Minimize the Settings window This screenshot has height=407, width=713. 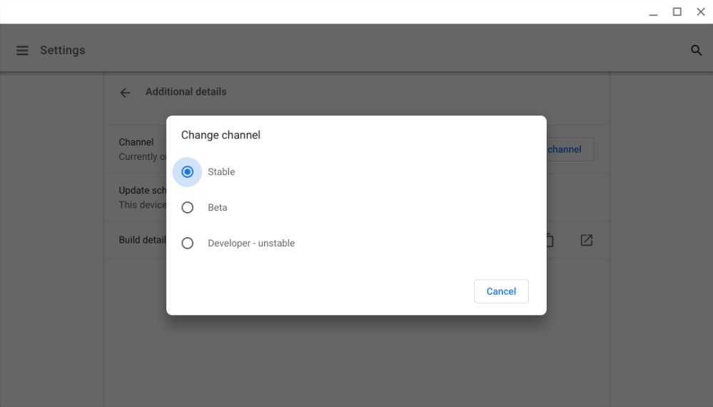click(x=653, y=12)
